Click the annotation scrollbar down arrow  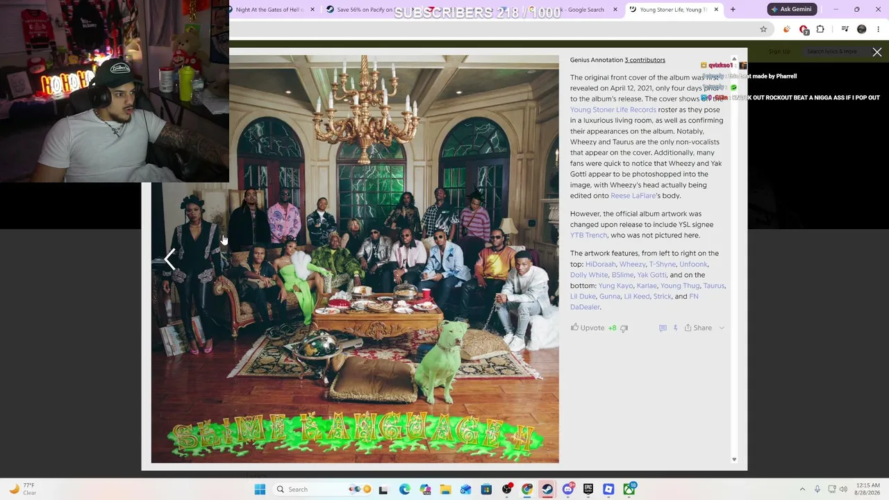[x=734, y=460]
